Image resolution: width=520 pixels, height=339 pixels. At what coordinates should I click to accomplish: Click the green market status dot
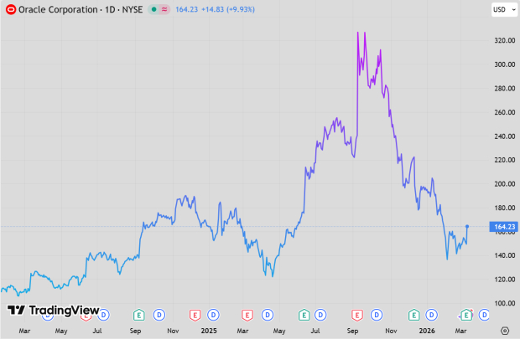coord(153,9)
